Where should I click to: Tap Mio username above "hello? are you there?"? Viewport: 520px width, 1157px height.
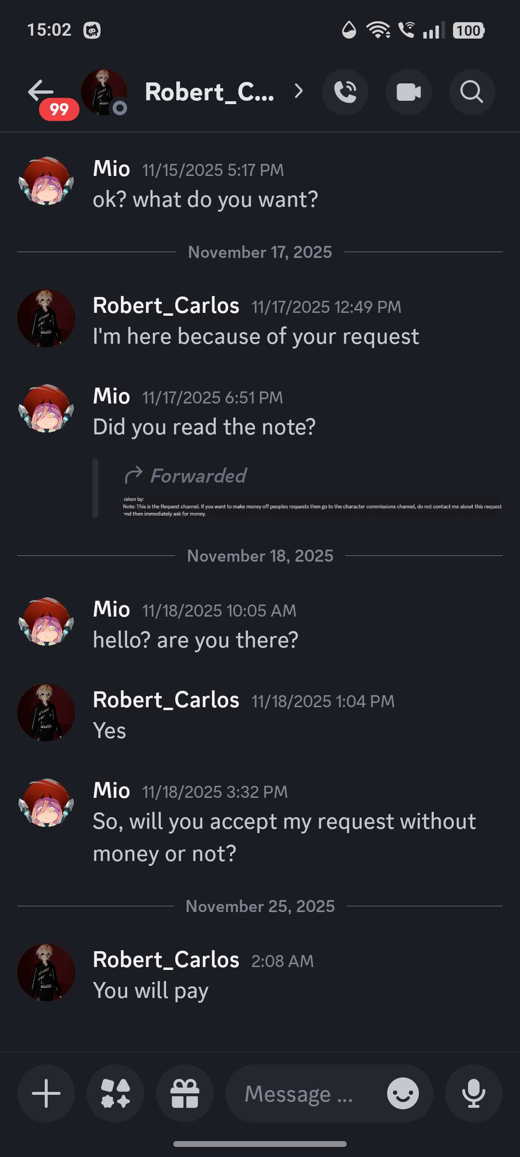111,609
